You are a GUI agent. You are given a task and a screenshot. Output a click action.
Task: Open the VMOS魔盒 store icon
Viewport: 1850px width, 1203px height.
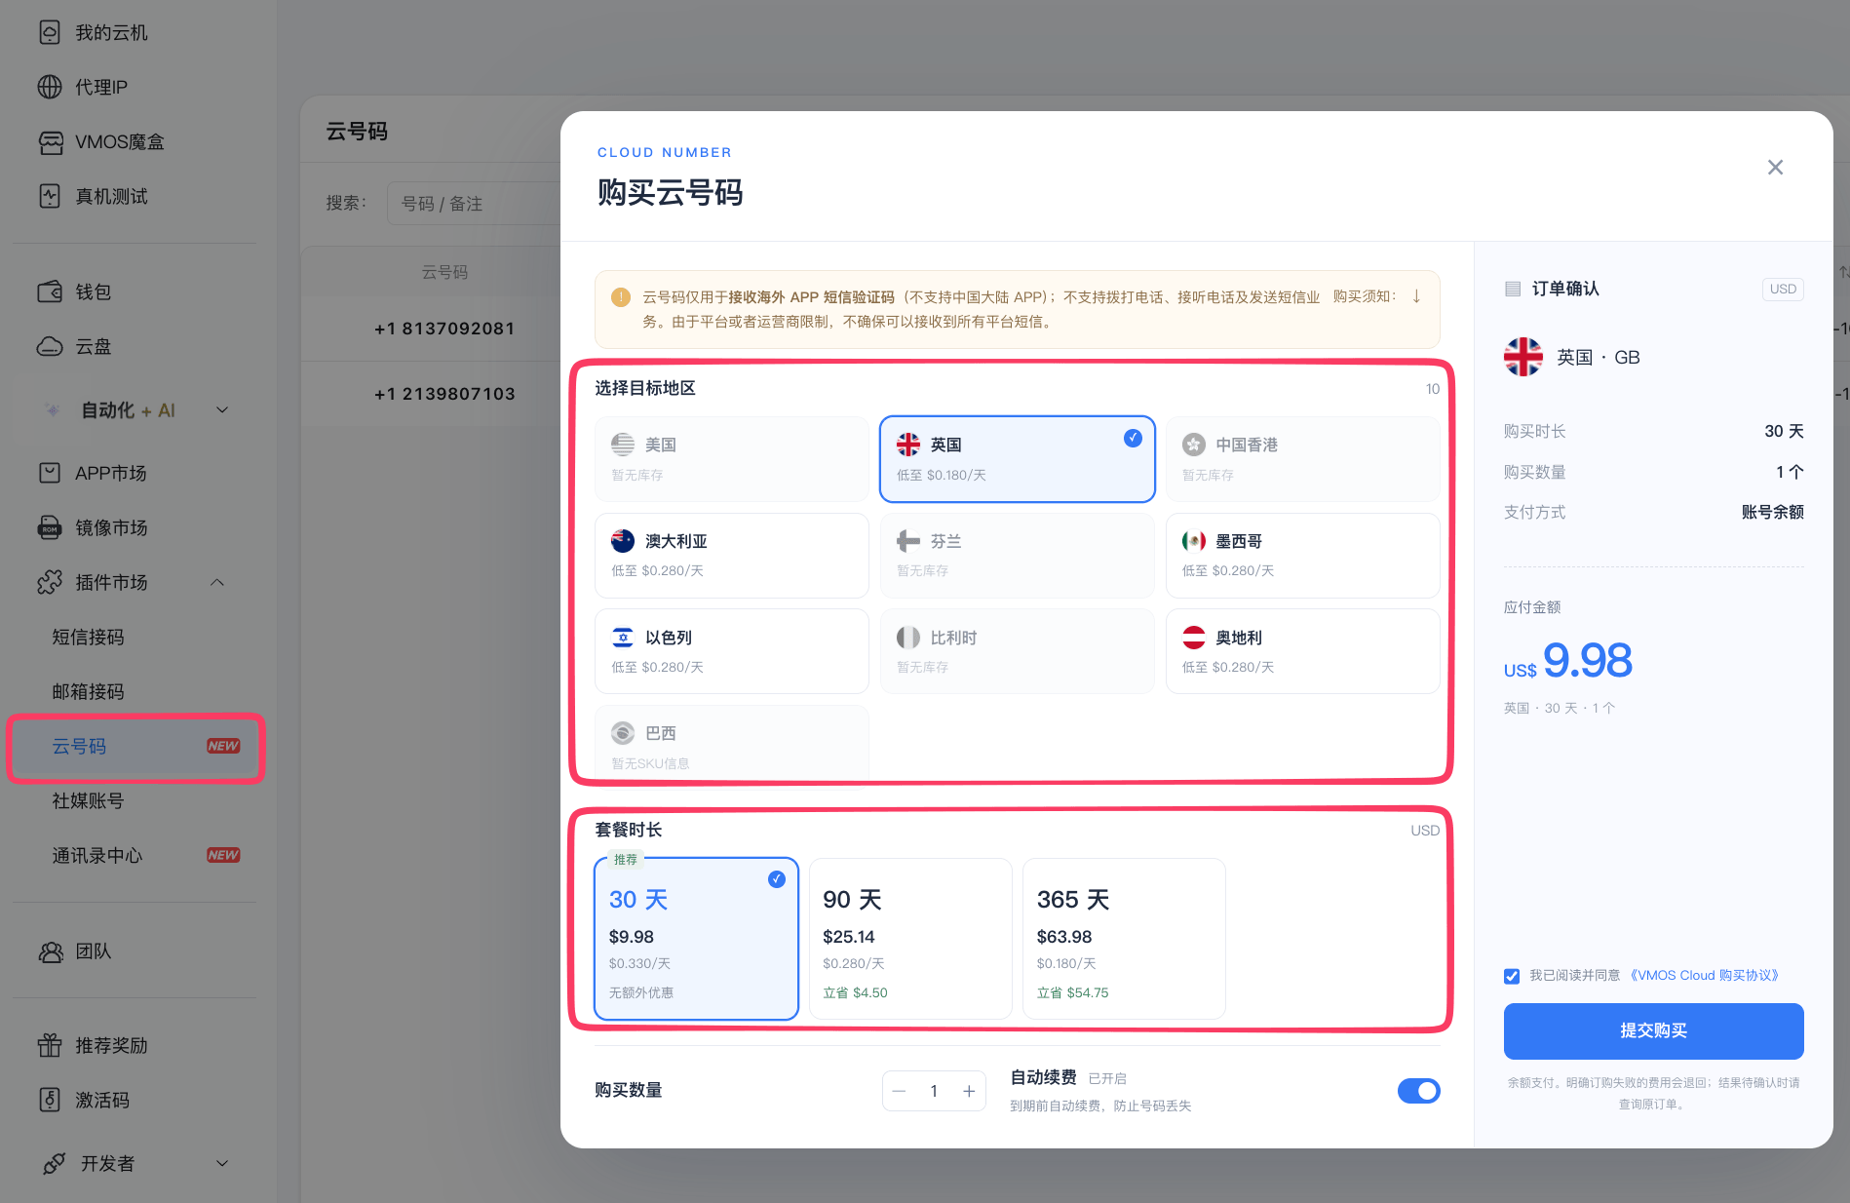click(x=51, y=142)
